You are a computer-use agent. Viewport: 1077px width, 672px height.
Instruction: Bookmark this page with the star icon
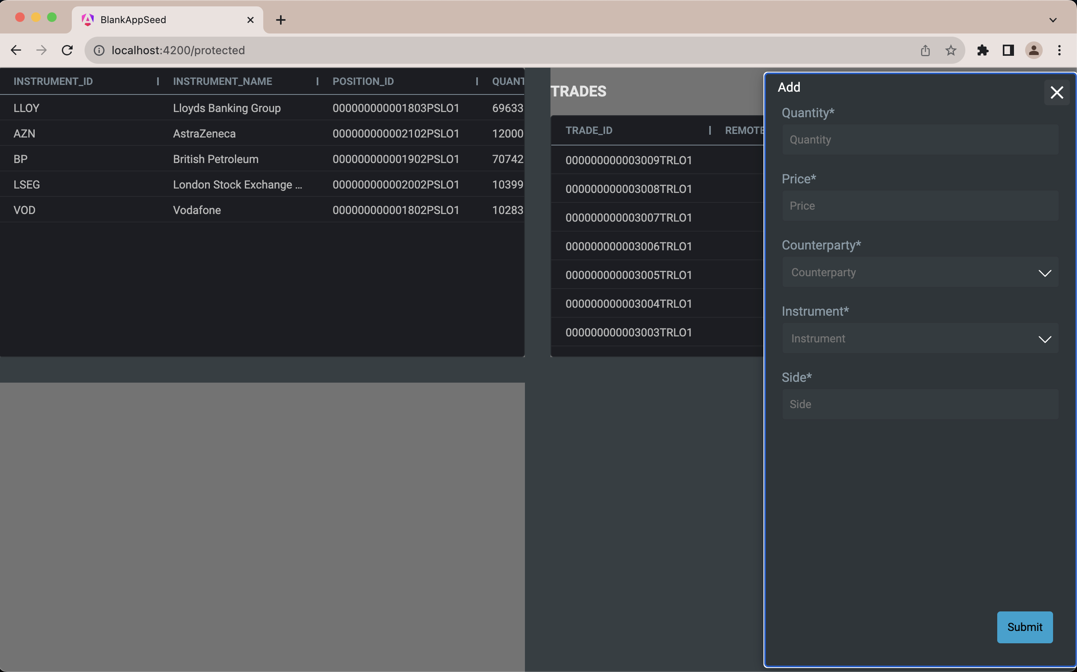[x=951, y=50]
